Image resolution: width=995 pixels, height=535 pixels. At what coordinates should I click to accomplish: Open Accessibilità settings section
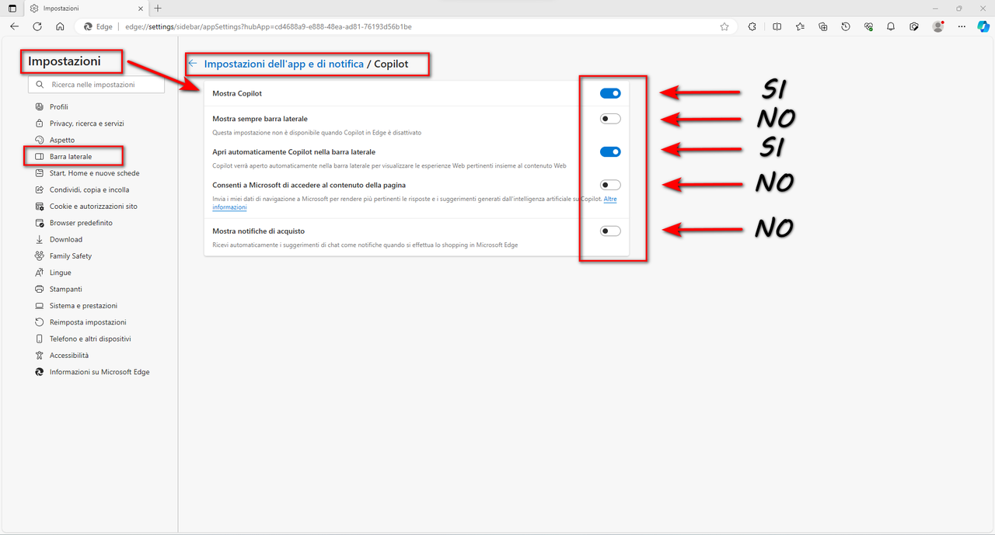coord(68,356)
